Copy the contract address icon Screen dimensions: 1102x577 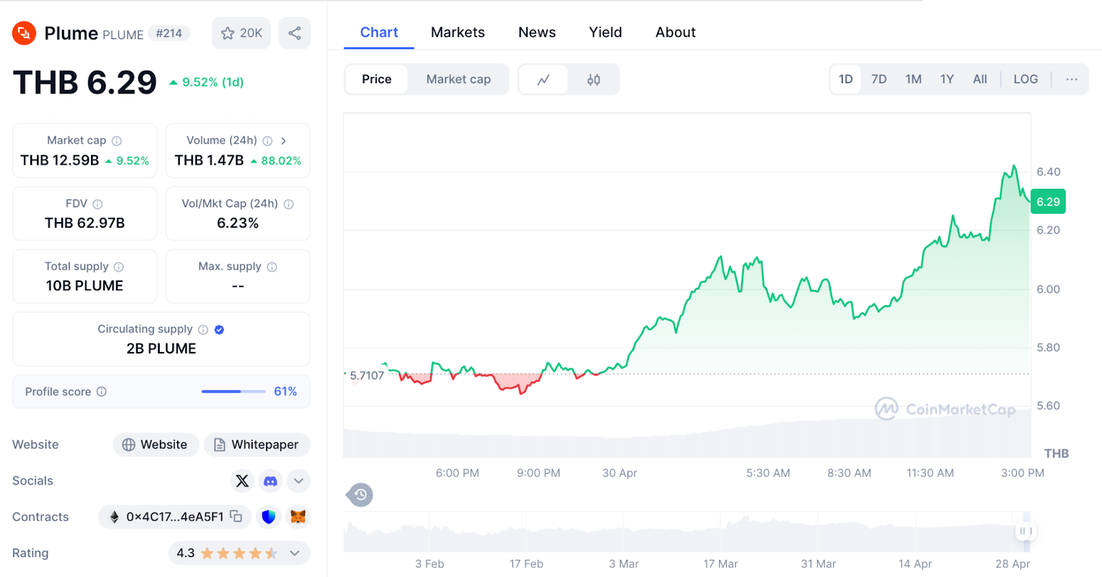pos(236,516)
